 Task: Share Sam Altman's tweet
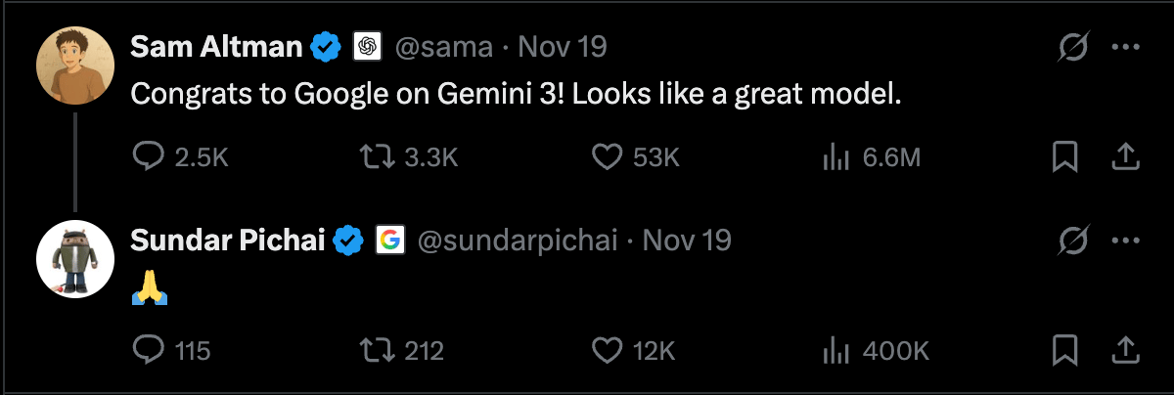1125,156
